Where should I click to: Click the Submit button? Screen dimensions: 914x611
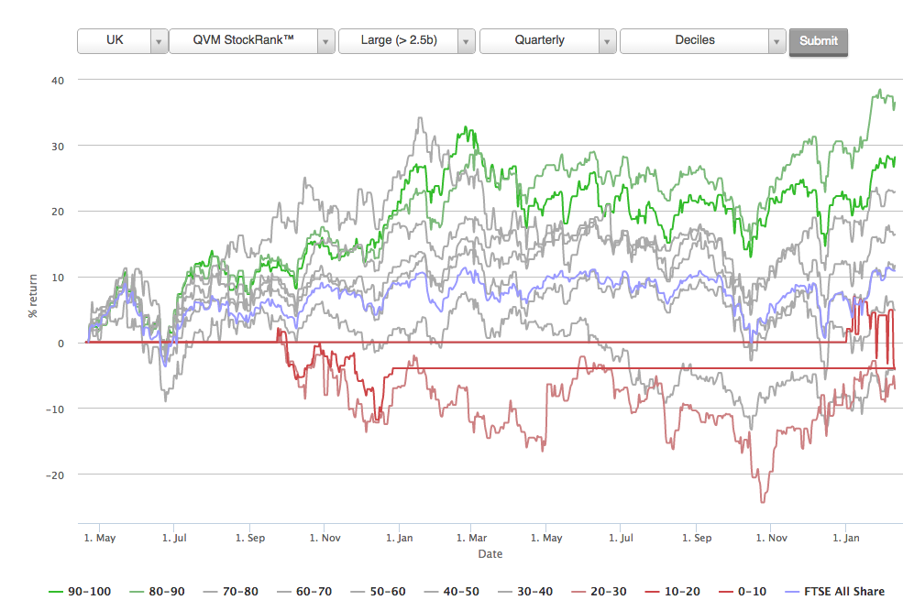tap(819, 42)
